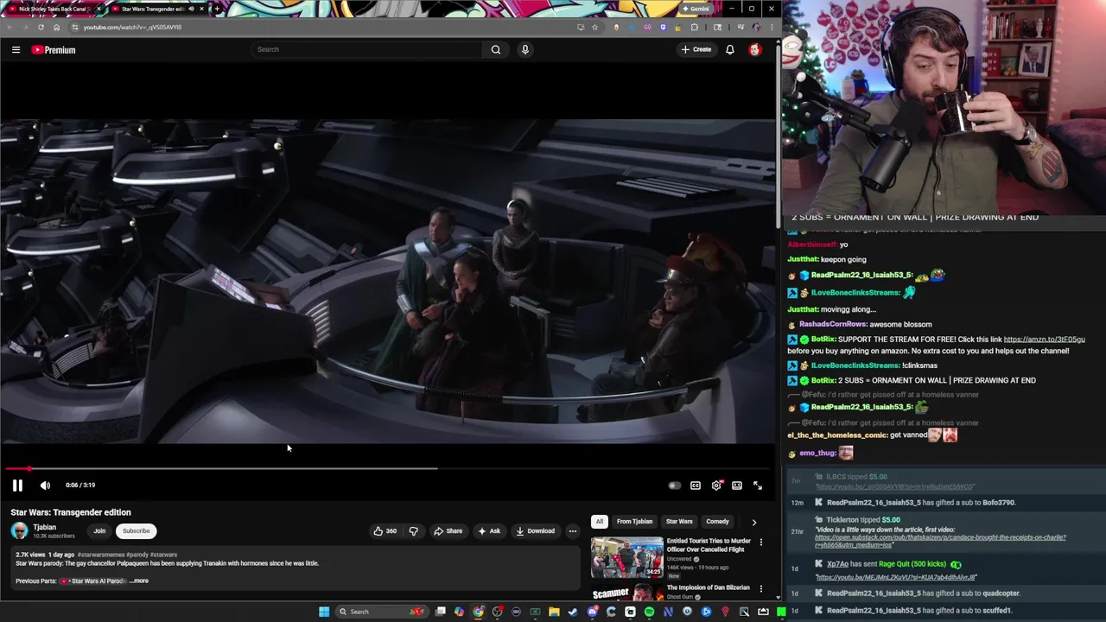Select the All filter chip
The height and width of the screenshot is (622, 1106).
pyautogui.click(x=599, y=522)
